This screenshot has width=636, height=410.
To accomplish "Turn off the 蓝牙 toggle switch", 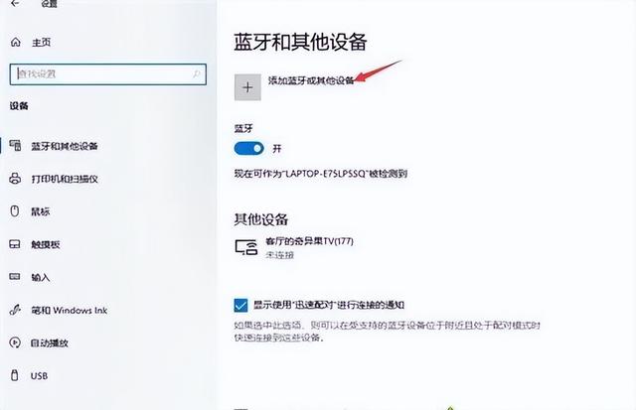I will (249, 148).
